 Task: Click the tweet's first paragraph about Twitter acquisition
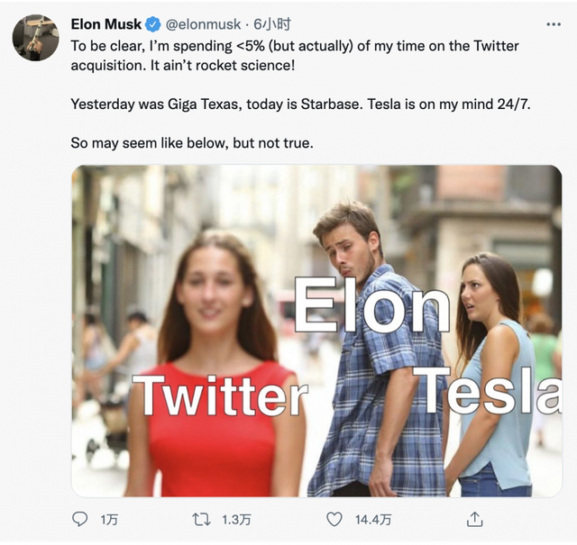point(294,55)
